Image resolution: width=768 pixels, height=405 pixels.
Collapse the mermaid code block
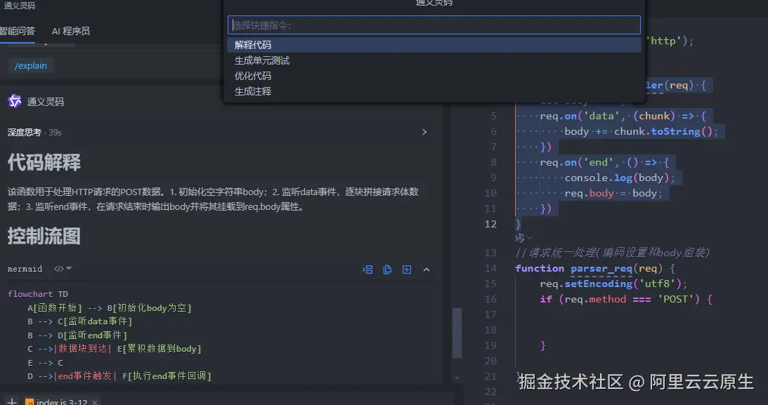click(427, 270)
